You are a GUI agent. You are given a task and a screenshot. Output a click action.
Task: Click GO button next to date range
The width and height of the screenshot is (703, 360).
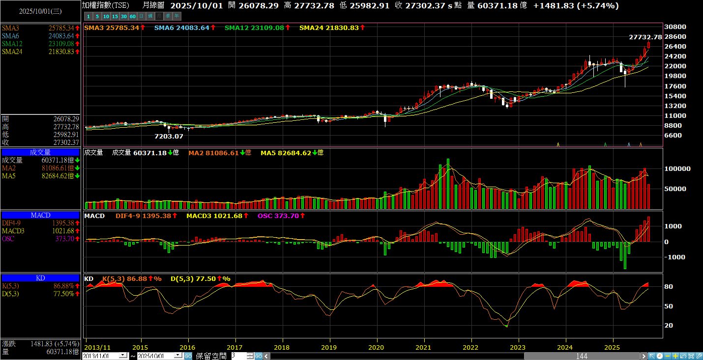pos(188,356)
